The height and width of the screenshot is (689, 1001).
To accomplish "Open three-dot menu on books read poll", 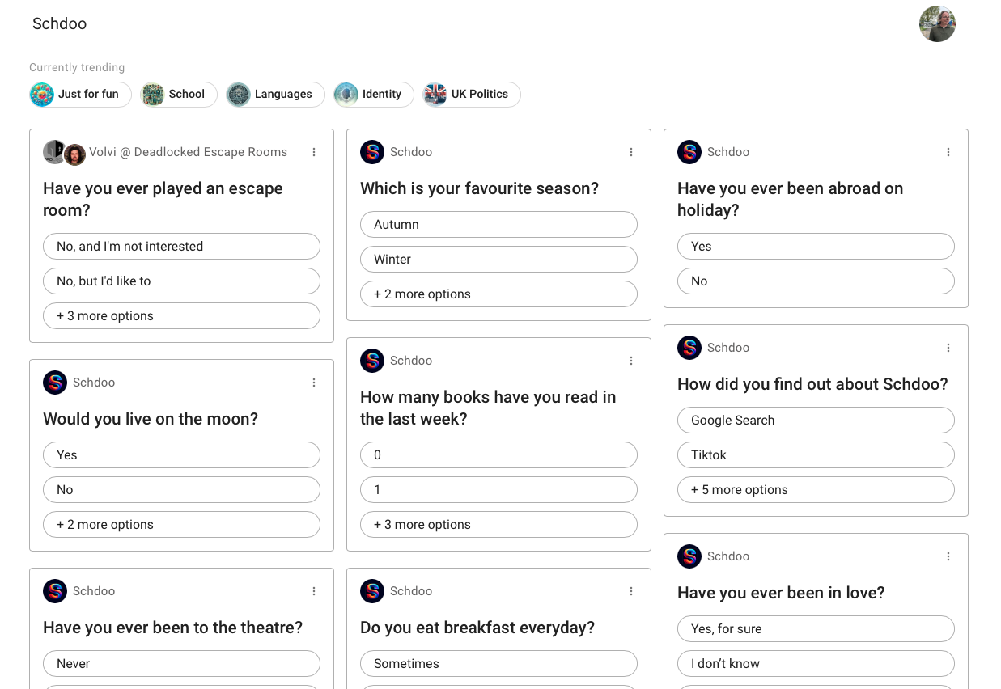I will pos(631,361).
